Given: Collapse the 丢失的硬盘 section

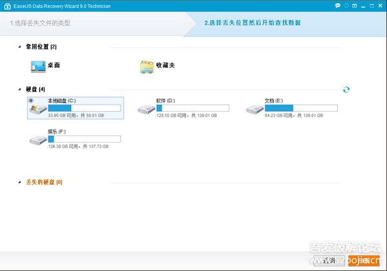Looking at the screenshot, I should [x=19, y=182].
